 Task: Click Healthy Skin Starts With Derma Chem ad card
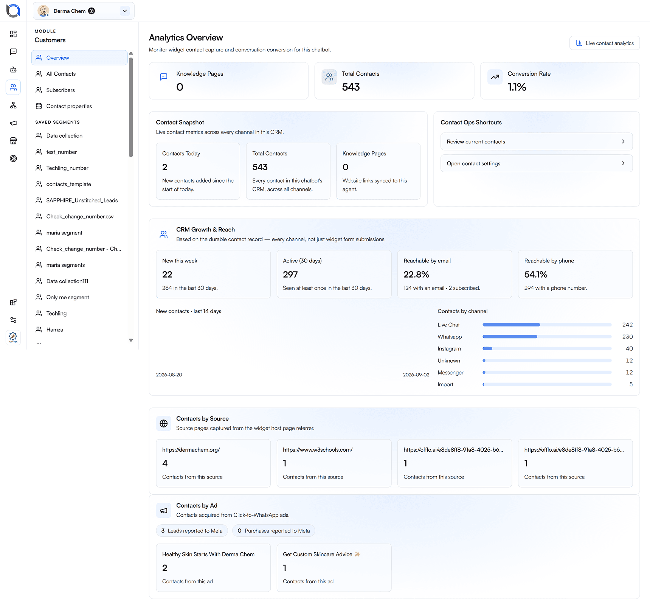[213, 568]
